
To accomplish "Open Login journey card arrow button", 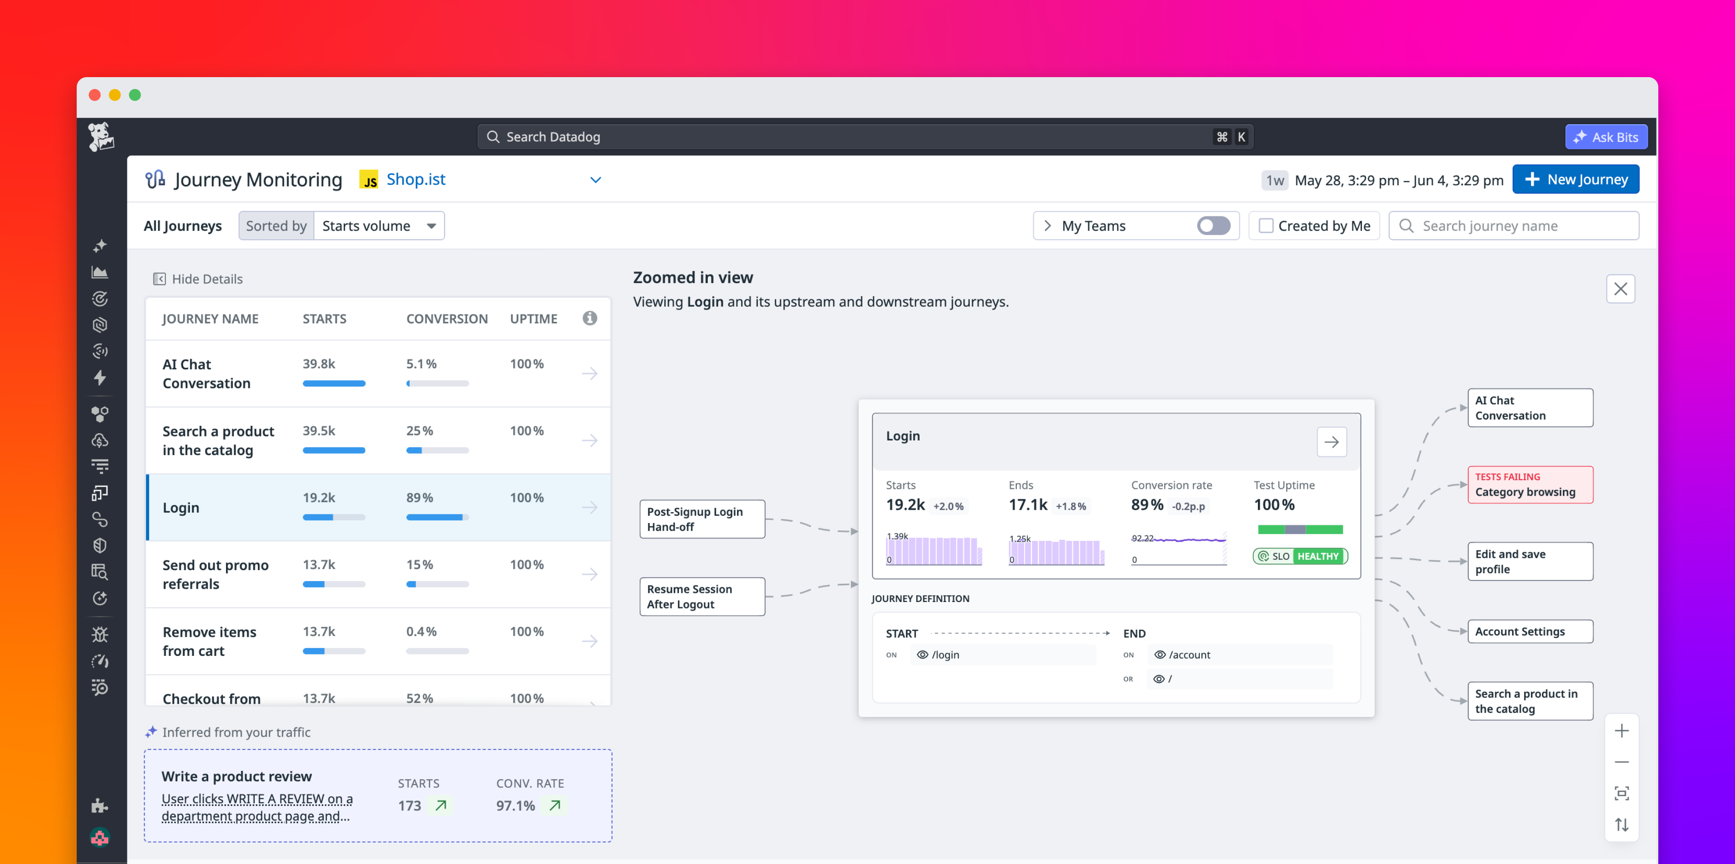I will pyautogui.click(x=1331, y=442).
